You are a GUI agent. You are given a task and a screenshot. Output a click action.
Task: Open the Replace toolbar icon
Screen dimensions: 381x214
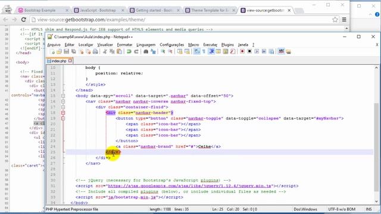pyautogui.click(x=153, y=52)
